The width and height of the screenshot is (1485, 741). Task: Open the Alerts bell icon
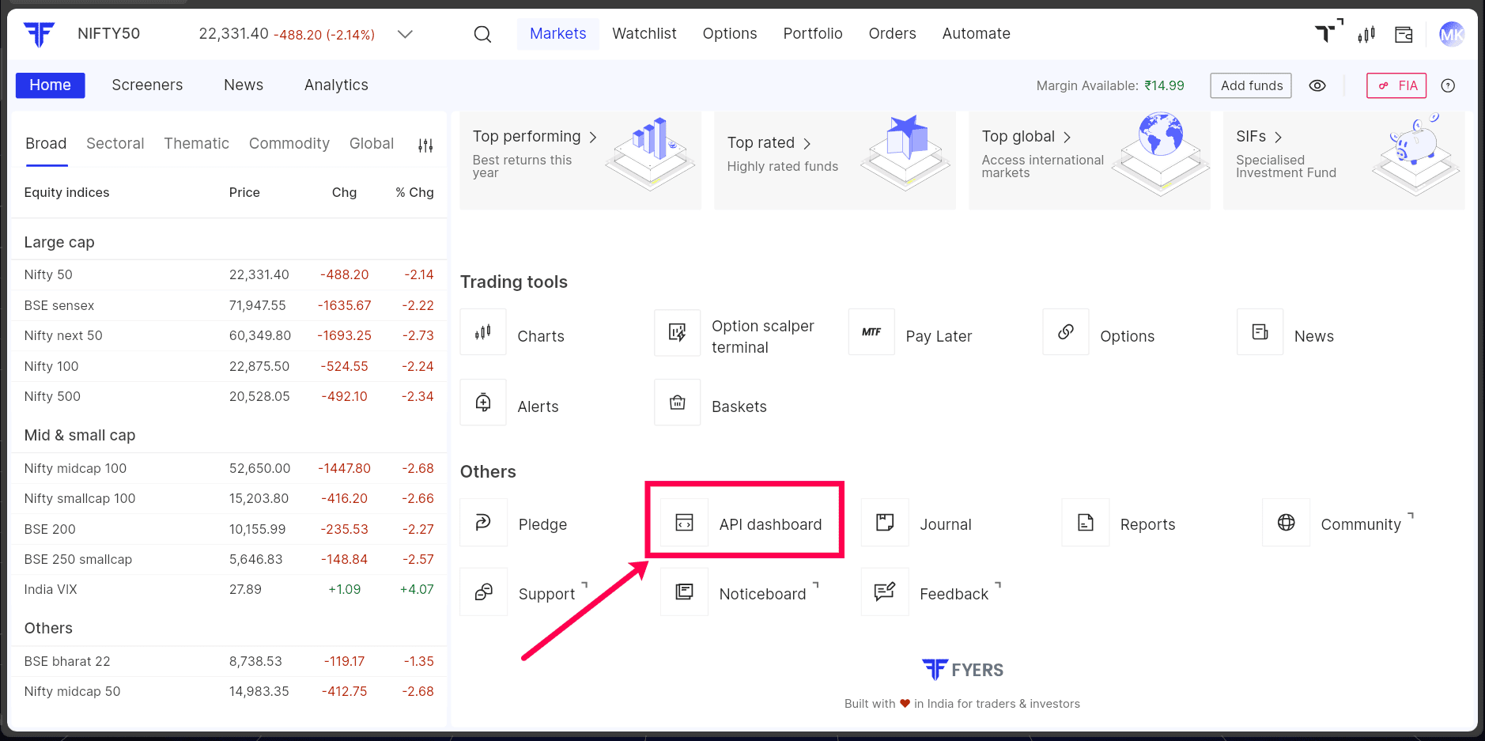click(x=483, y=403)
